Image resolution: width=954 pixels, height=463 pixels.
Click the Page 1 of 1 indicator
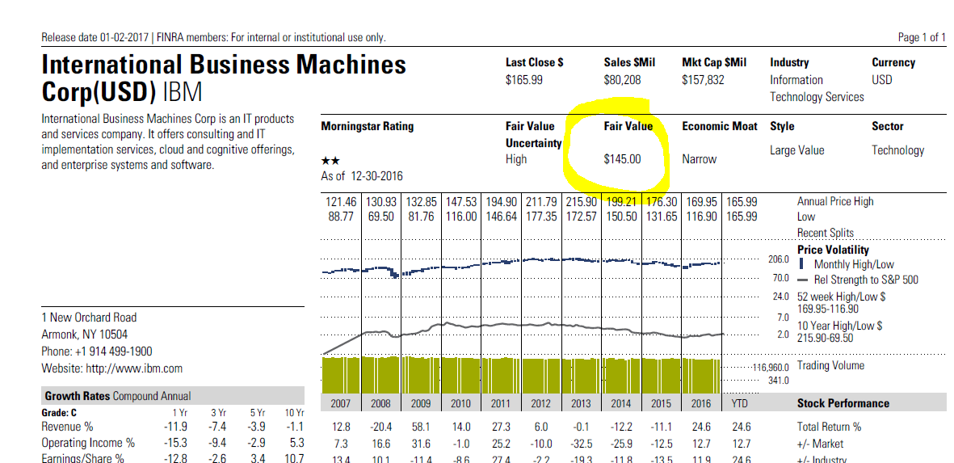point(922,37)
